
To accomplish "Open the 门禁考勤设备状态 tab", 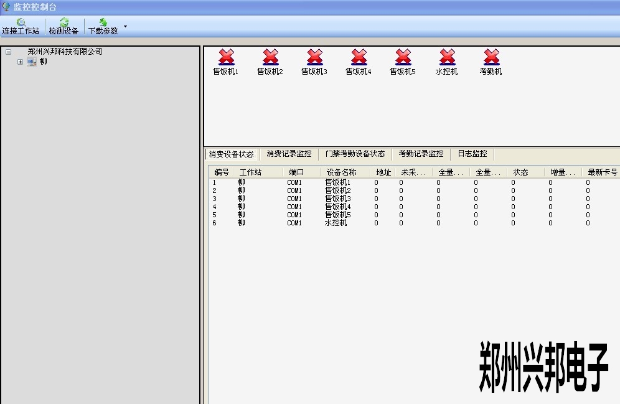I will [x=355, y=154].
